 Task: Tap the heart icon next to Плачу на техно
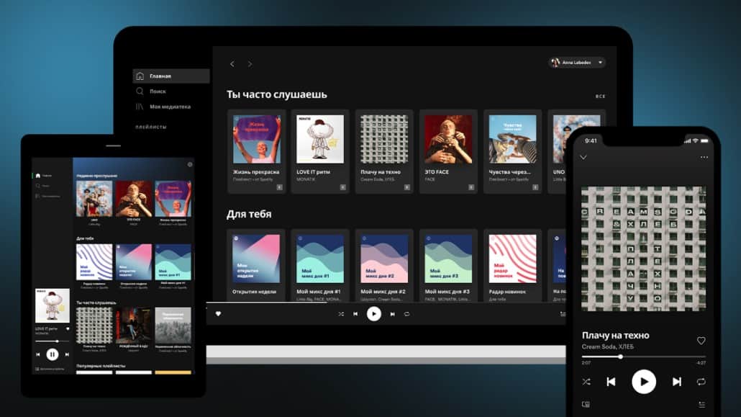pyautogui.click(x=701, y=341)
